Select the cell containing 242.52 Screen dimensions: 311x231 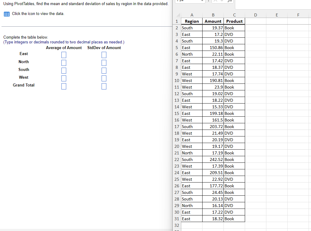213,159
